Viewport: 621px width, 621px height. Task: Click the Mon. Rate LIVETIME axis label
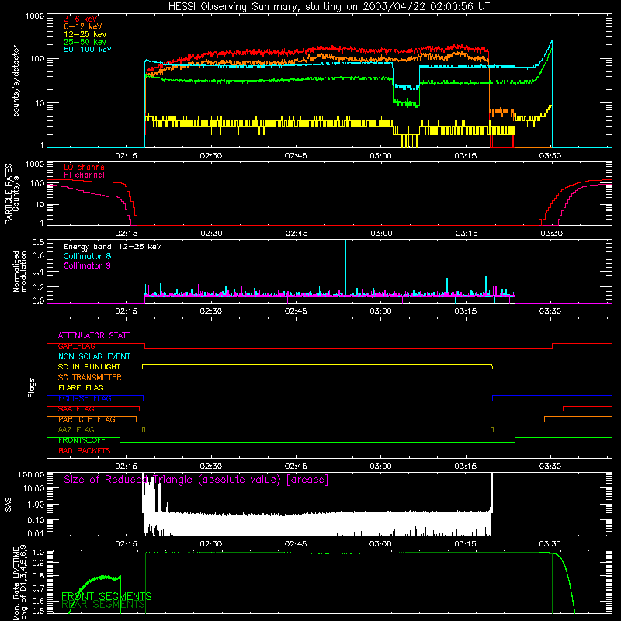coord(19,583)
